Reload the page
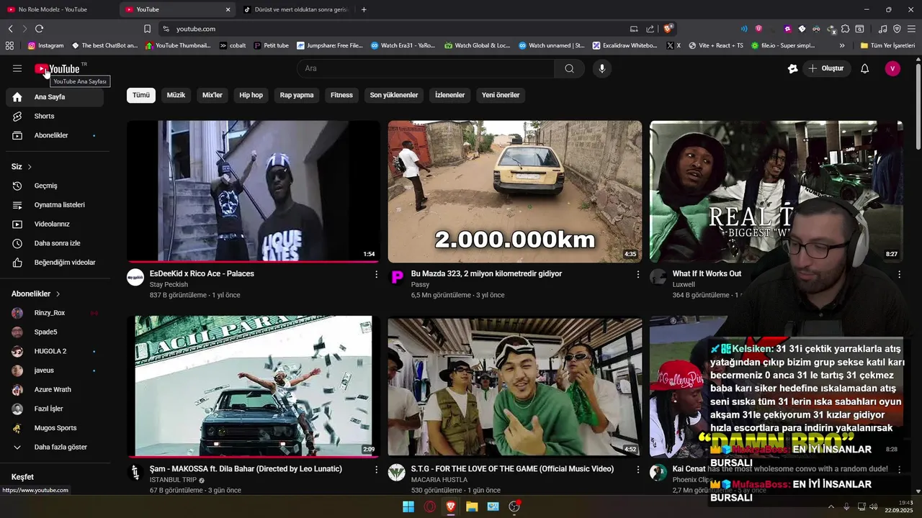The height and width of the screenshot is (518, 922). (39, 29)
